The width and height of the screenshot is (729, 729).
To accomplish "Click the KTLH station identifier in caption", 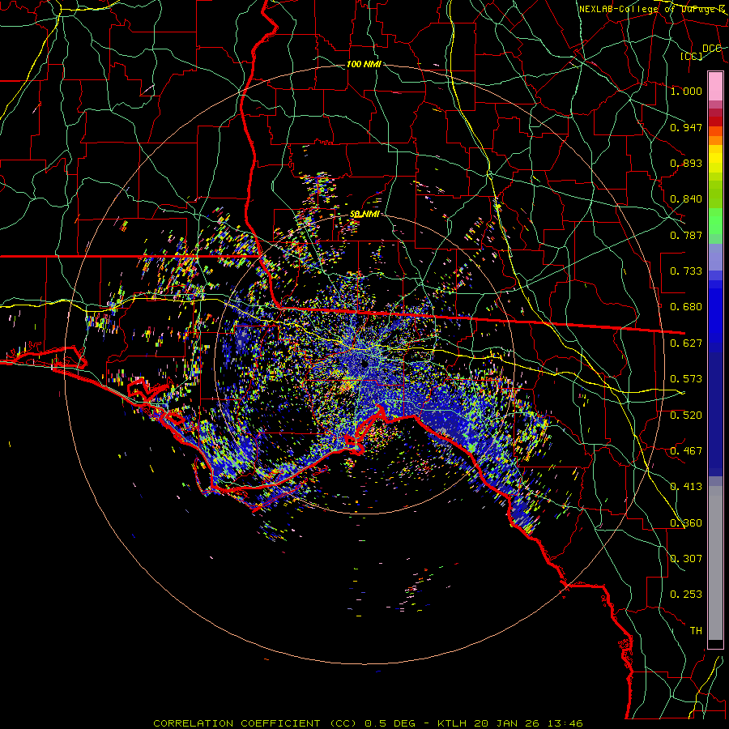I will [x=453, y=723].
